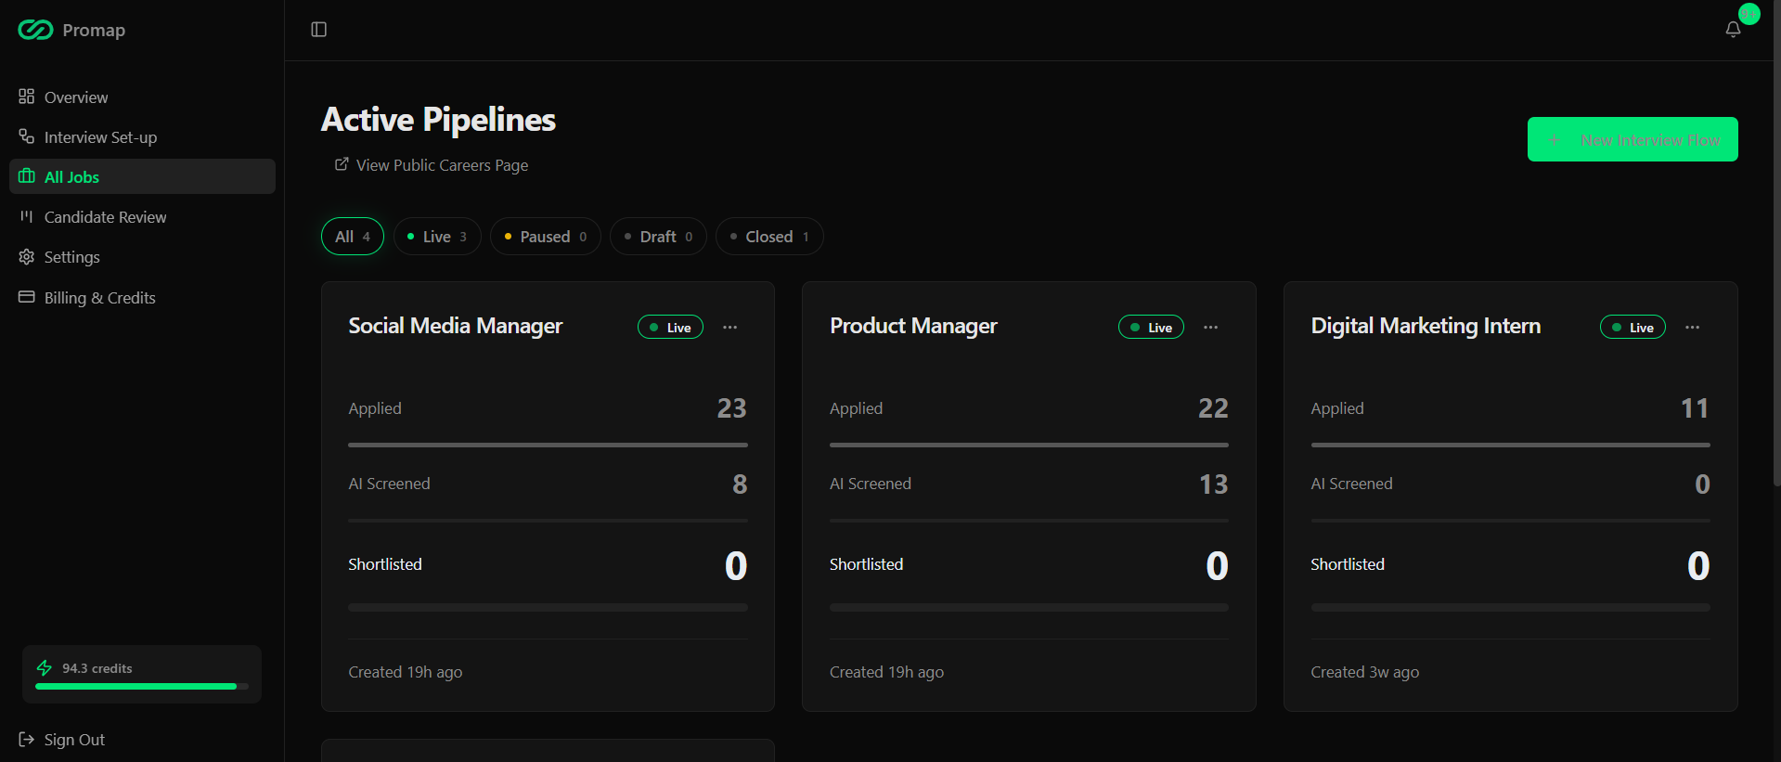Open Interview Set-up section

pyautogui.click(x=142, y=136)
